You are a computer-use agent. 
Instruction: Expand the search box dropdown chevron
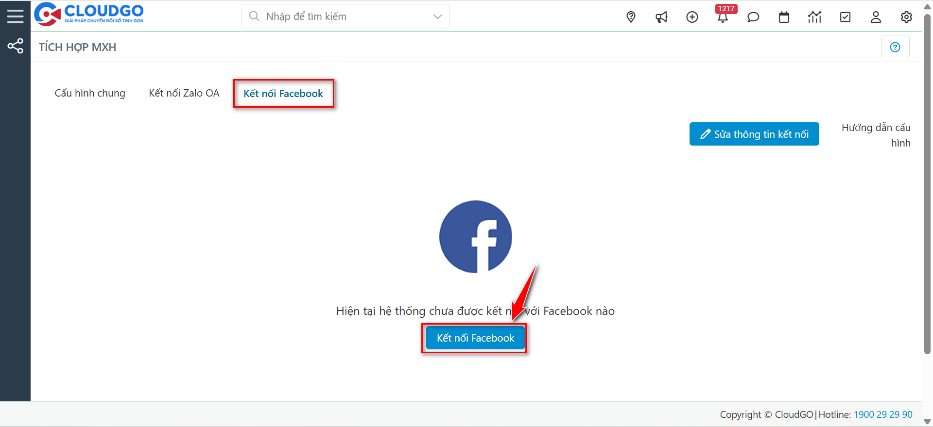click(437, 16)
